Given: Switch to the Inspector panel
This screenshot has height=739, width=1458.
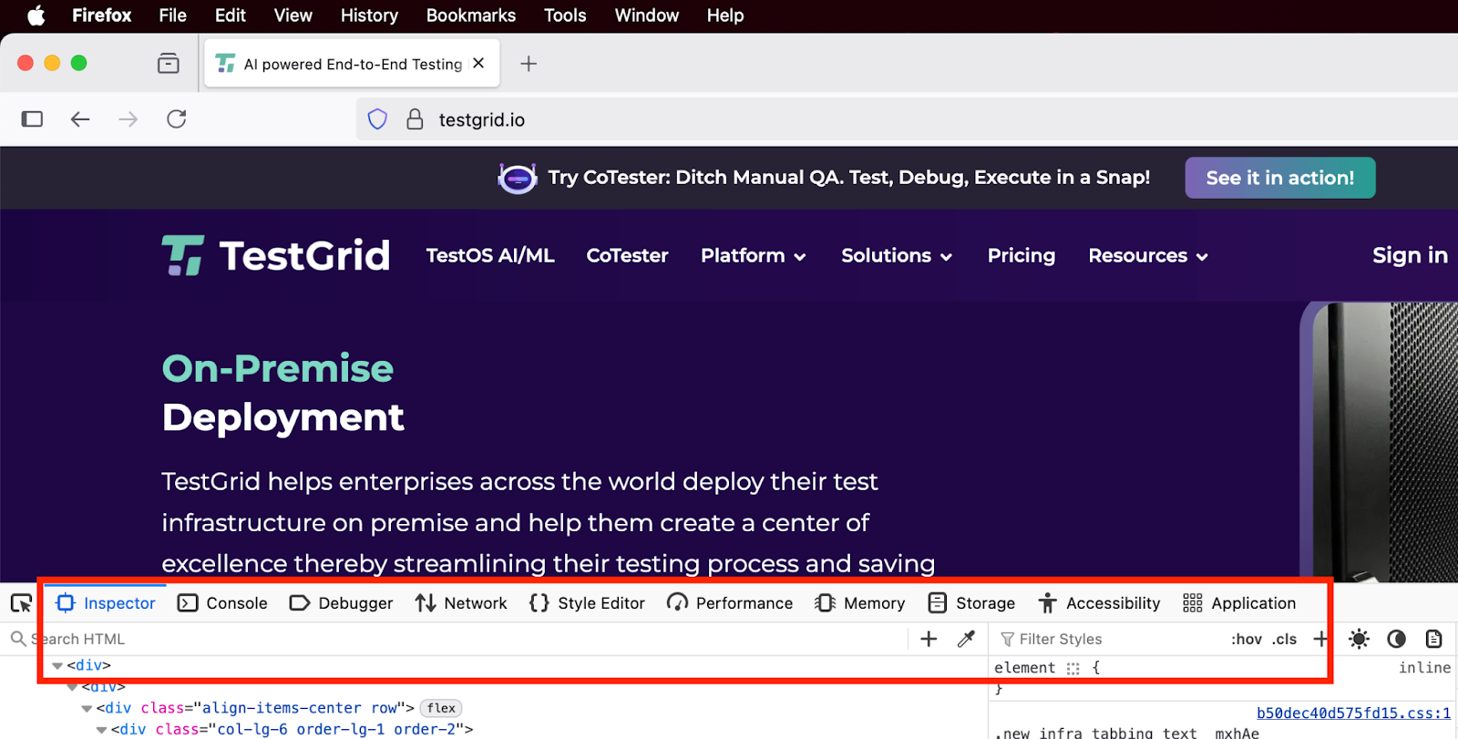Looking at the screenshot, I should [106, 603].
